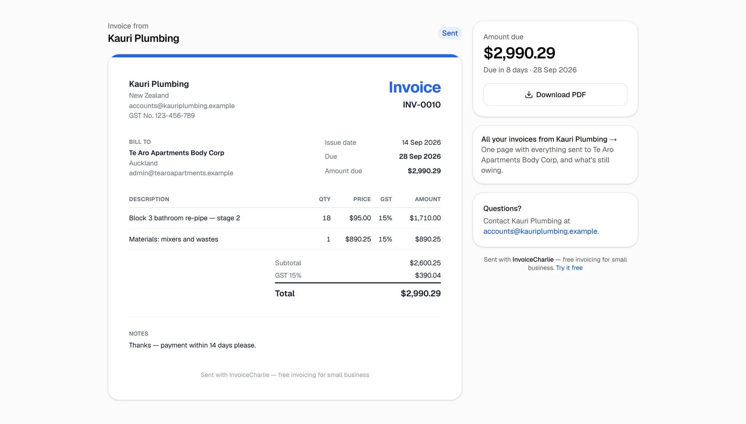Click issue date 14 Sep 2026

point(421,143)
